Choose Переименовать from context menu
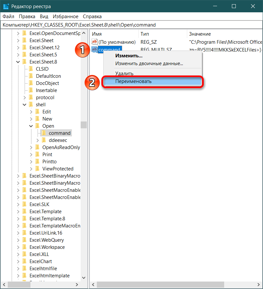The image size is (263, 289). [x=133, y=81]
